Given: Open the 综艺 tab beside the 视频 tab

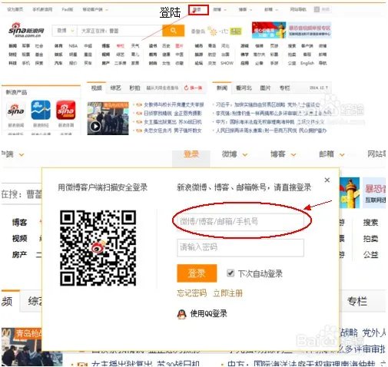Looking at the screenshot, I should [x=115, y=88].
